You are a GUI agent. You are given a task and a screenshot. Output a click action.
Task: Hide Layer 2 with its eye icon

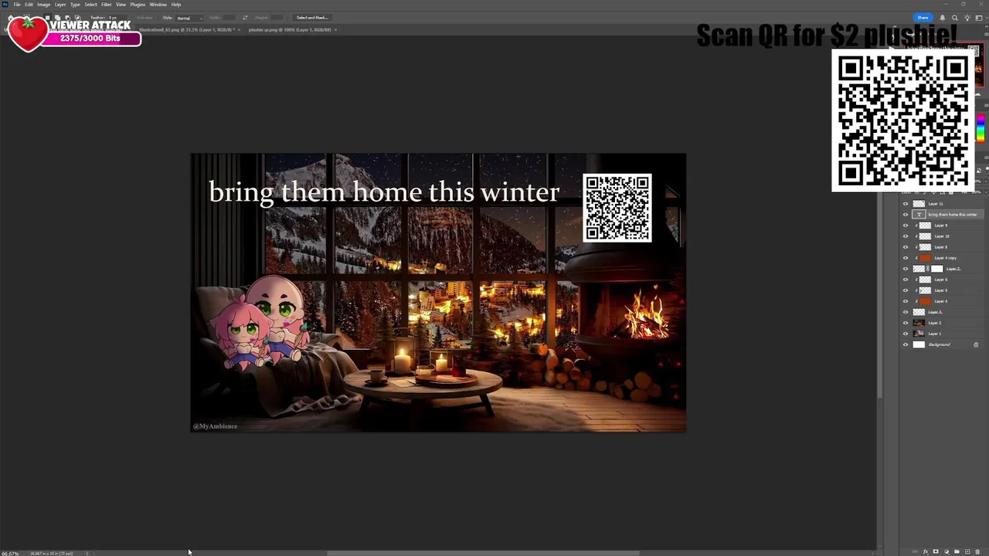point(906,323)
